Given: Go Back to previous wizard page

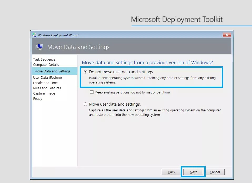Looking at the screenshot, I should point(171,172).
